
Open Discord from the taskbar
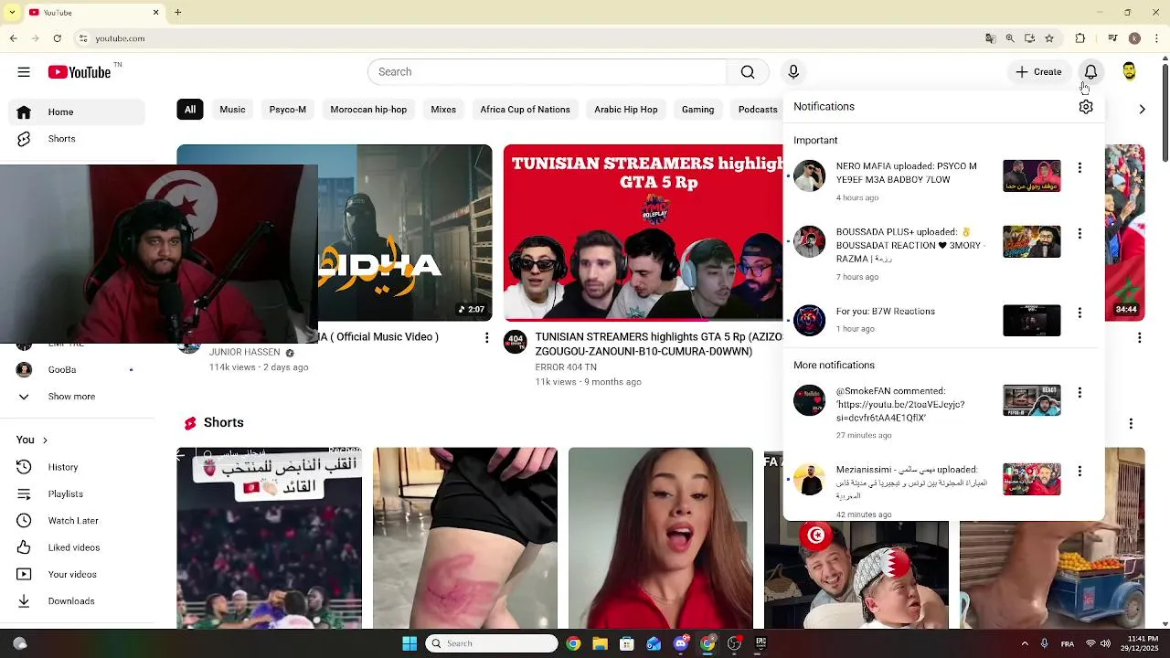coord(680,643)
